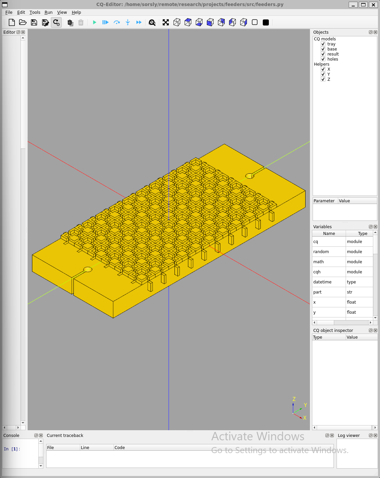Close the Variables panel
Viewport: 380px width, 478px height.
point(375,227)
